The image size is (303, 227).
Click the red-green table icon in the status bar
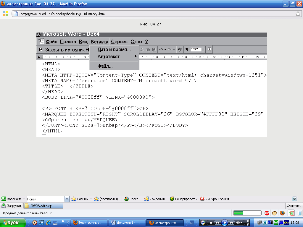(x=291, y=213)
